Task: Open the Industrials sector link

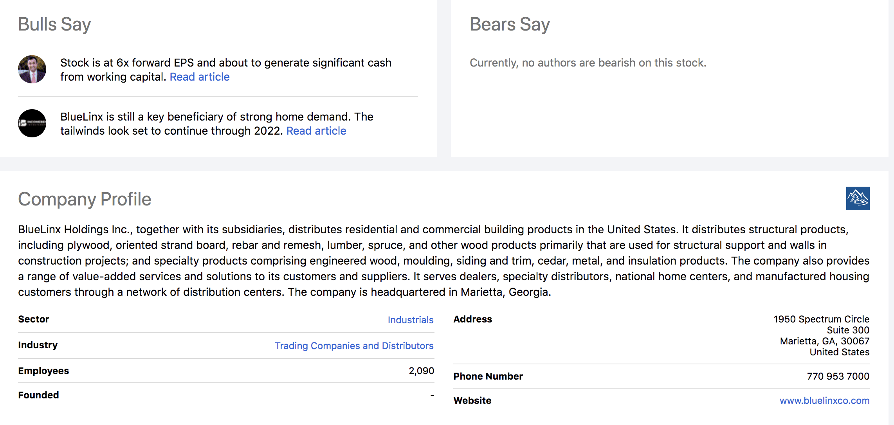Action: point(410,320)
